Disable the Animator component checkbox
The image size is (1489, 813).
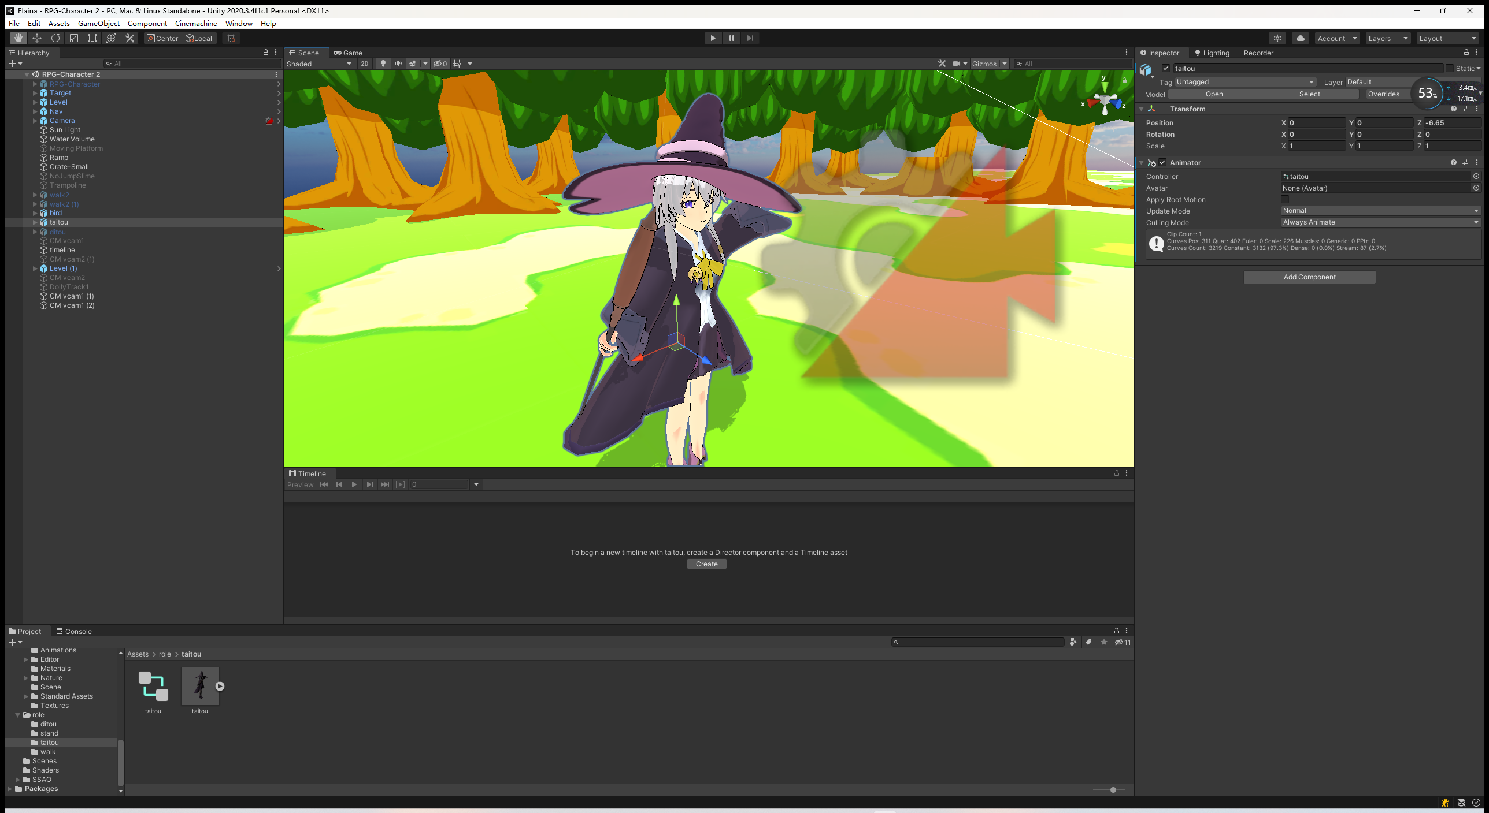(1162, 163)
